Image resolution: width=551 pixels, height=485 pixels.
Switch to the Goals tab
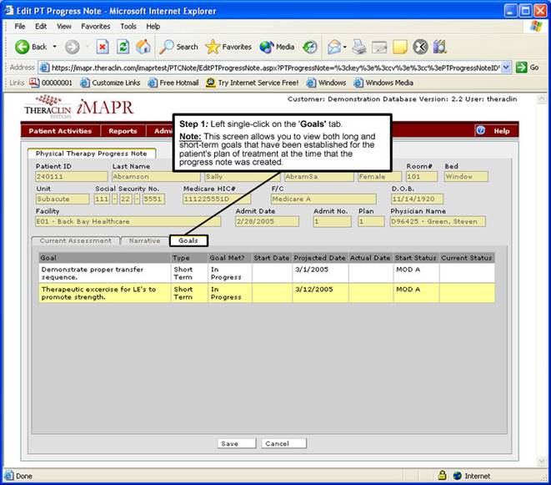pos(188,240)
